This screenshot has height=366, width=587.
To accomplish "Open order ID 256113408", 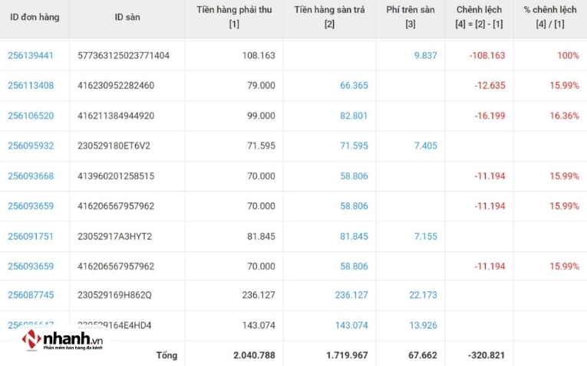I will 31,86.
